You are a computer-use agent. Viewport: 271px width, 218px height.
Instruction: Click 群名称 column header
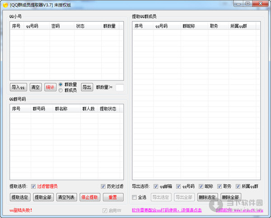tap(66, 109)
